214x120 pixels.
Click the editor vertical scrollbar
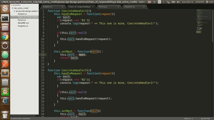(213, 26)
